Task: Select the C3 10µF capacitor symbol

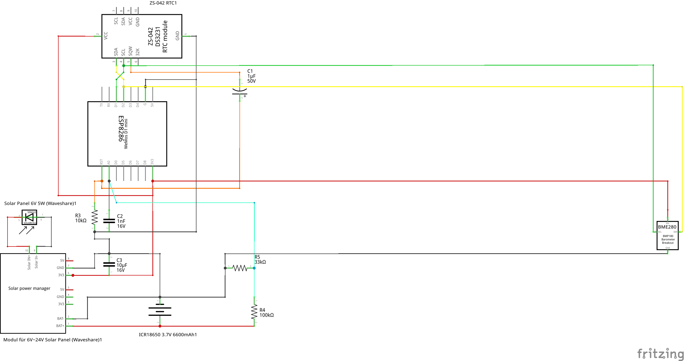Action: (109, 265)
